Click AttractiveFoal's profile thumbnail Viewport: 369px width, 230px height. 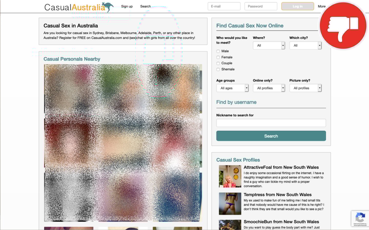click(x=230, y=176)
